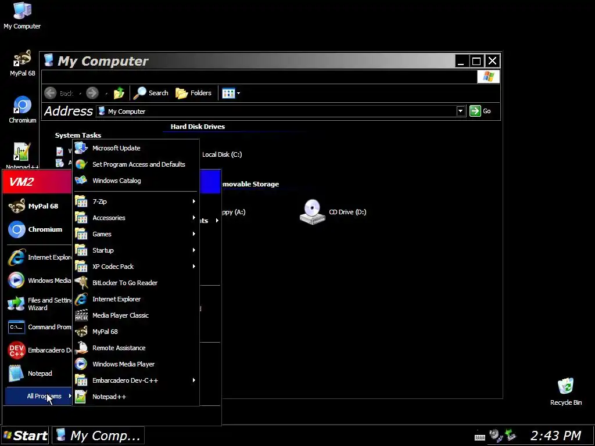Click the Hard Disk Drives group header

click(x=198, y=127)
